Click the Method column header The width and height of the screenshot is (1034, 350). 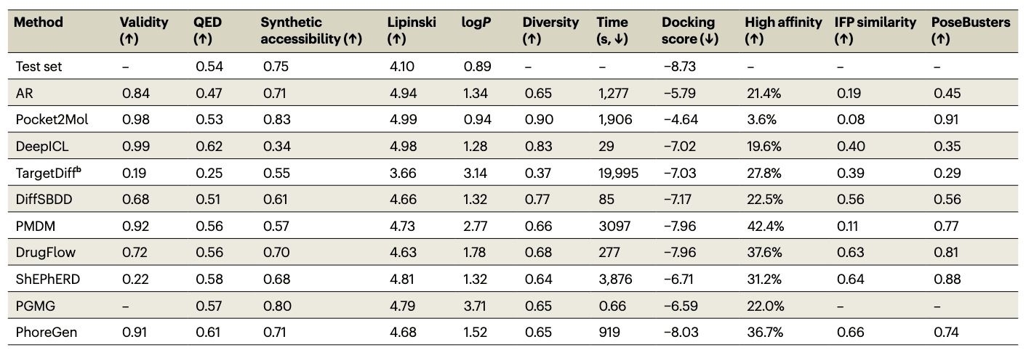click(x=39, y=23)
